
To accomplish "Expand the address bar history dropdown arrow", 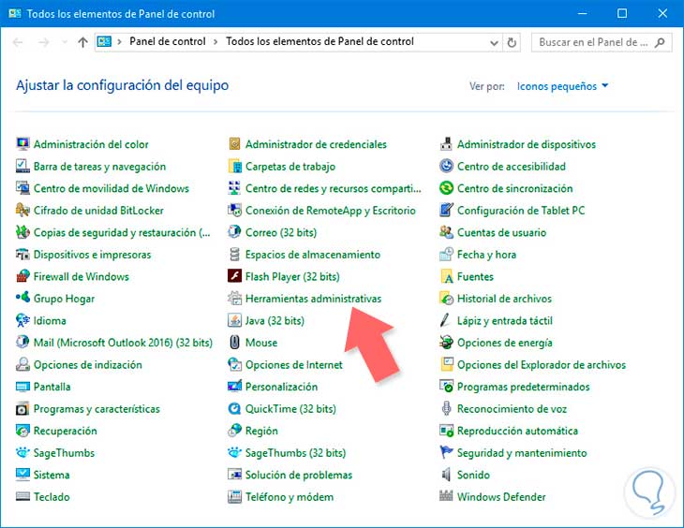I will (x=494, y=43).
